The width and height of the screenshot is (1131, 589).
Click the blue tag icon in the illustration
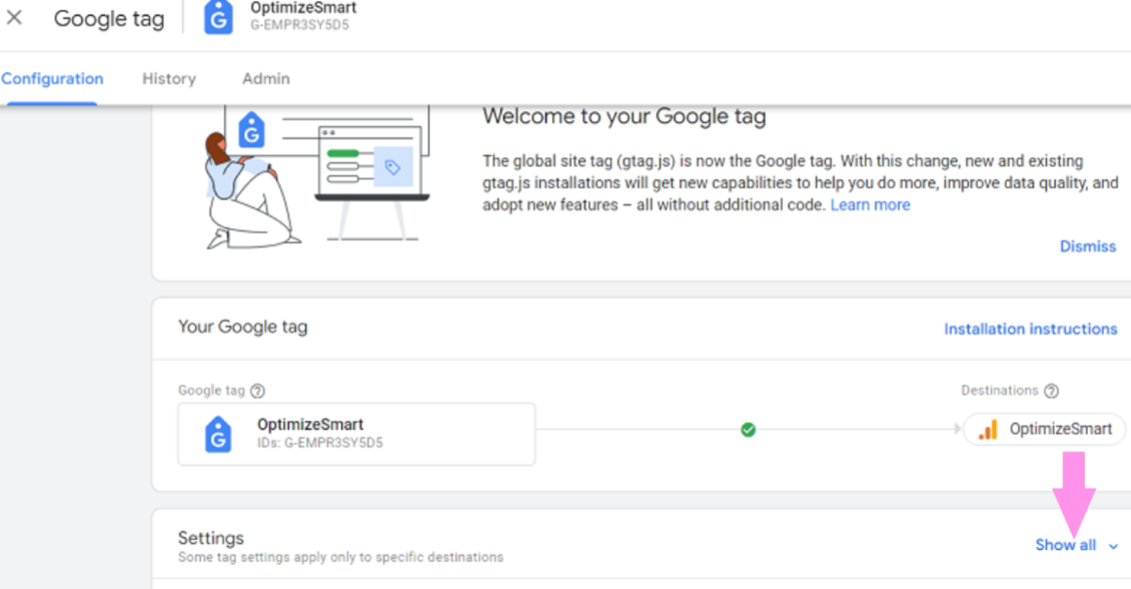253,131
